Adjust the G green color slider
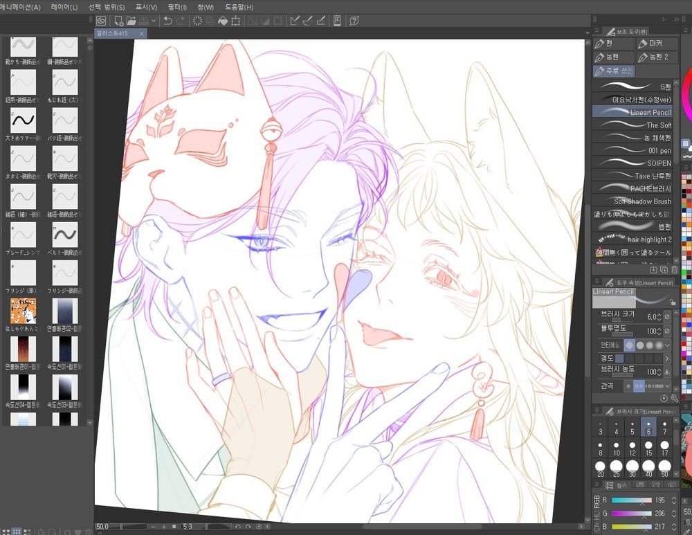This screenshot has width=692, height=535. pyautogui.click(x=632, y=514)
